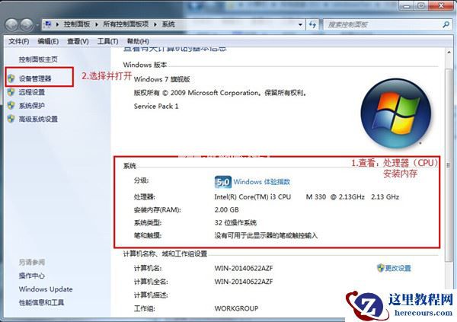Screen dimensions: 457x322
Task: Click the 5.0 experience index badge
Action: click(223, 182)
